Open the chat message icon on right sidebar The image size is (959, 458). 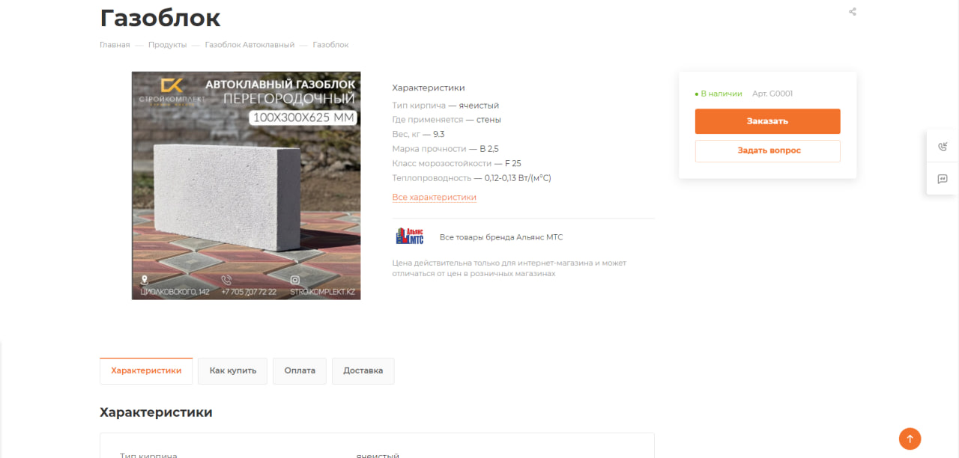[943, 179]
